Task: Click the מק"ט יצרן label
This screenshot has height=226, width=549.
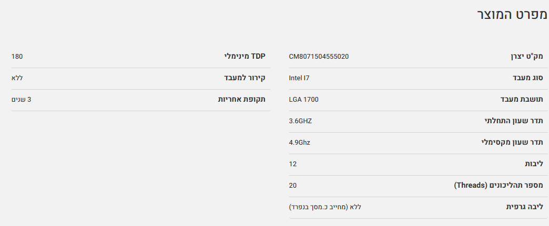Action: (x=527, y=57)
